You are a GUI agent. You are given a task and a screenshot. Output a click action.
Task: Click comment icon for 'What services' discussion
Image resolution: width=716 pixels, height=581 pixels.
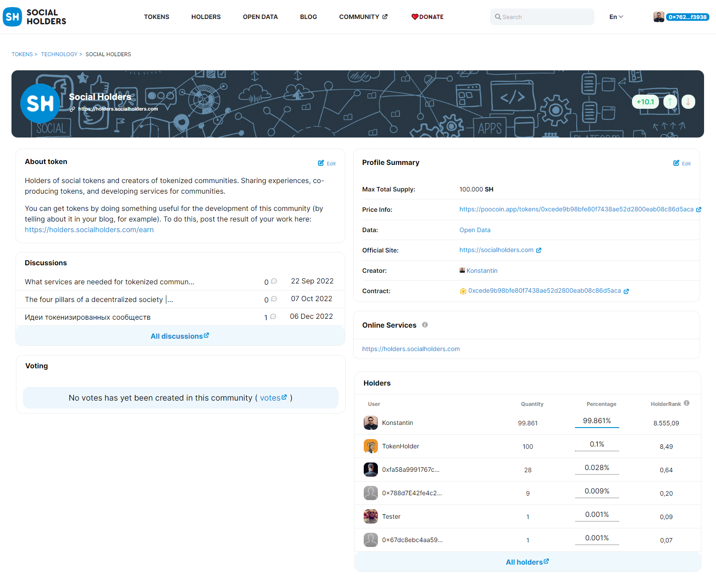(x=274, y=281)
